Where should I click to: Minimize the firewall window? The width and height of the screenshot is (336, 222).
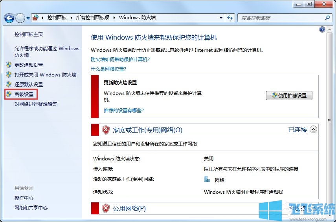pos(299,4)
